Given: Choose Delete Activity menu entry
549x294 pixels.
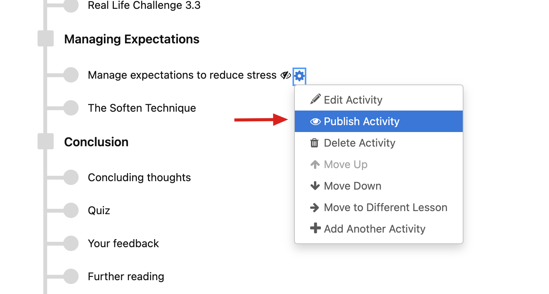Looking at the screenshot, I should coord(379,143).
